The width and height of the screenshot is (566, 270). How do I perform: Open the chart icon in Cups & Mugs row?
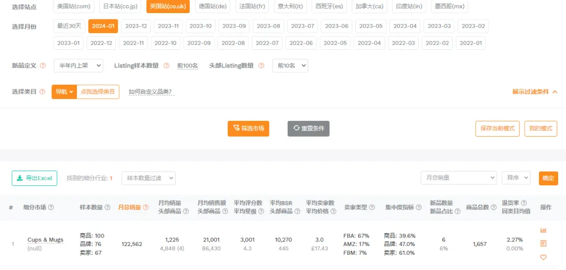543,230
